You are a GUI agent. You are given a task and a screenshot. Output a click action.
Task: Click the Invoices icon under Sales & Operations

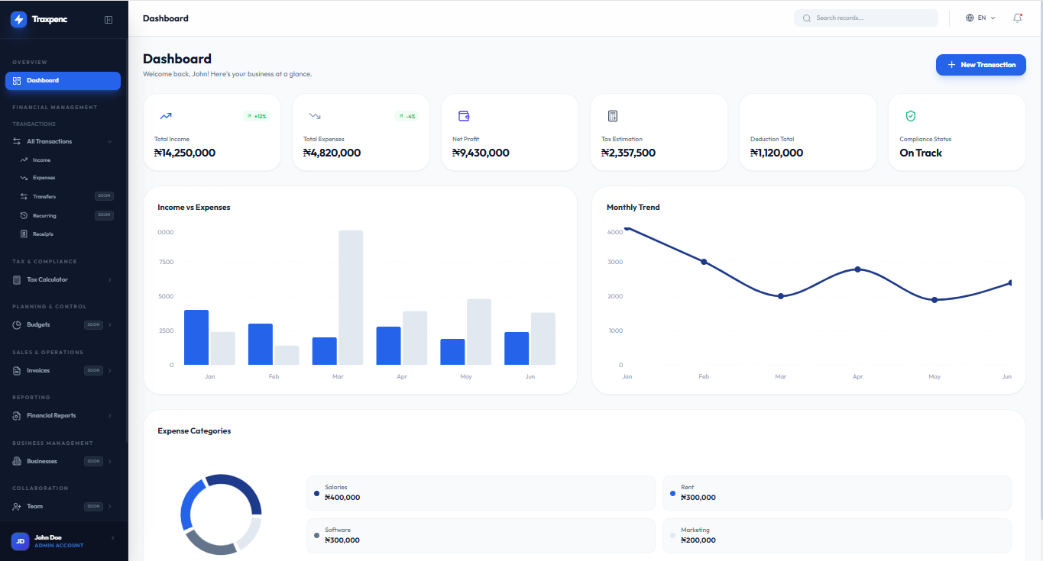pyautogui.click(x=16, y=370)
